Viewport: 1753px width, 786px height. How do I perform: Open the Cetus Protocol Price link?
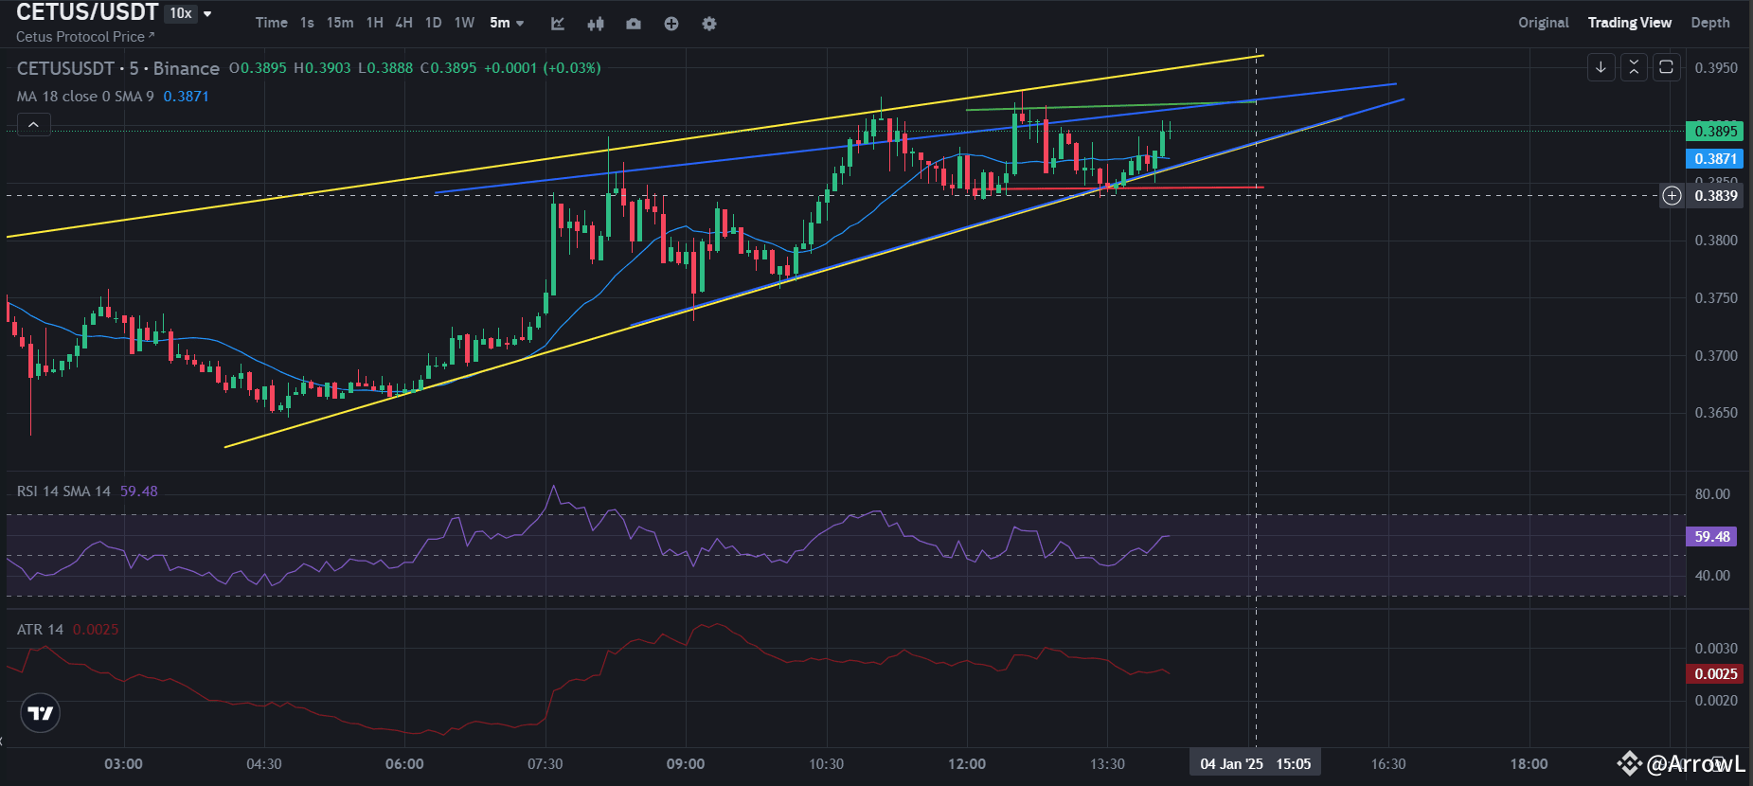(x=85, y=37)
